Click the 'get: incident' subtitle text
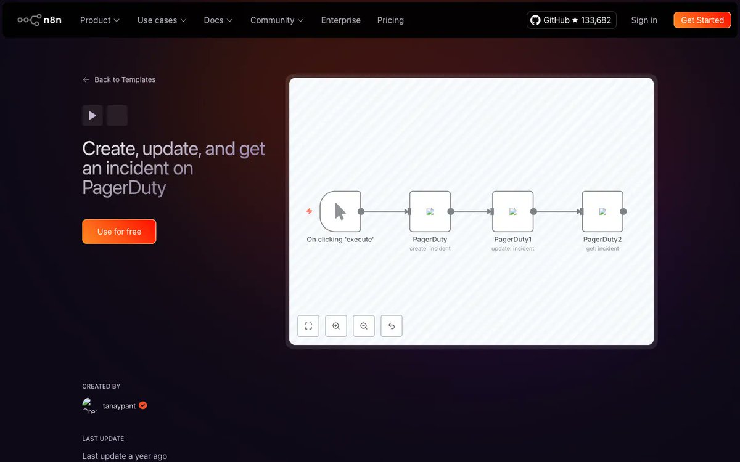This screenshot has width=740, height=462. point(602,249)
